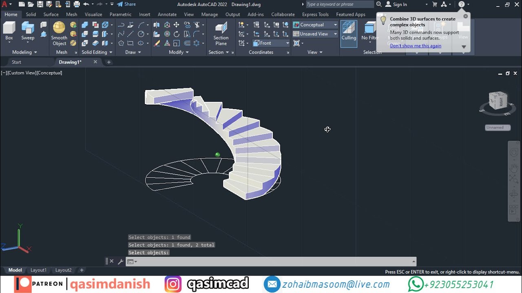Click the Conceptual viewport style label
Viewport: 522px width, 293px height.
click(x=49, y=73)
